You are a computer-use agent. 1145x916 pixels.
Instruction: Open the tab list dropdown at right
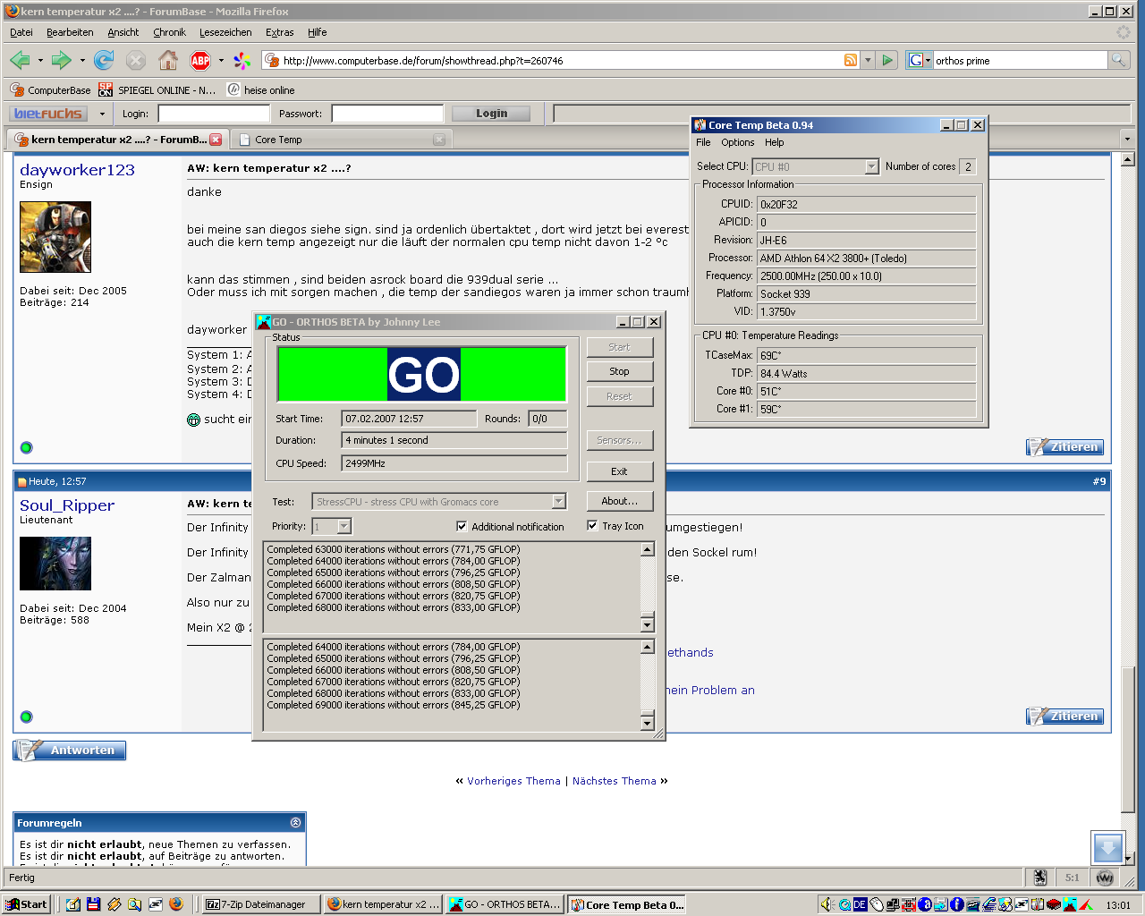[1127, 139]
